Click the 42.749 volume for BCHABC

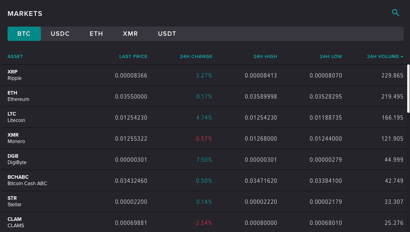pos(394,181)
